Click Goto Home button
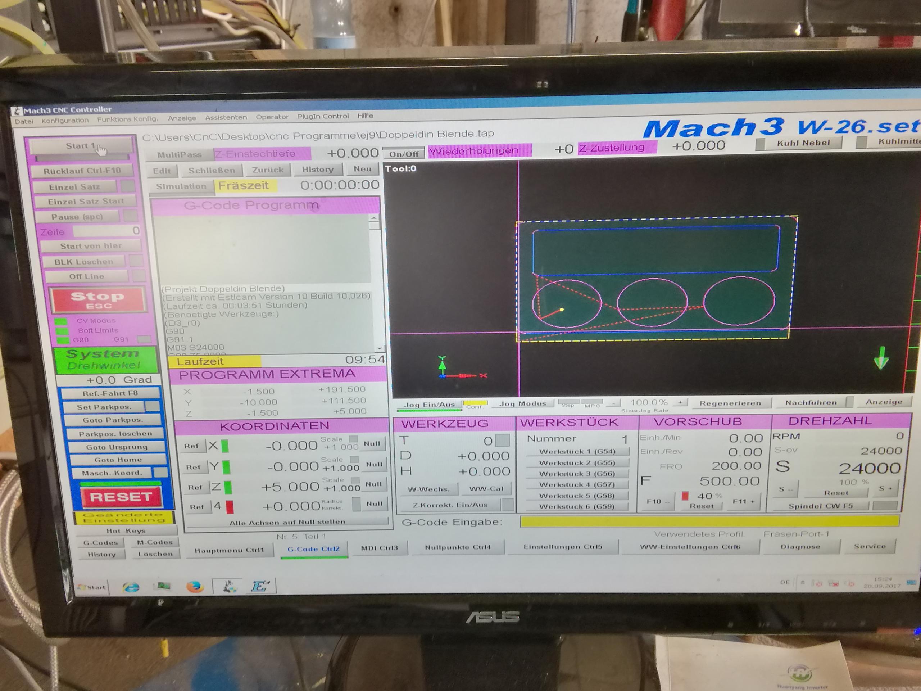921x691 pixels. [118, 460]
